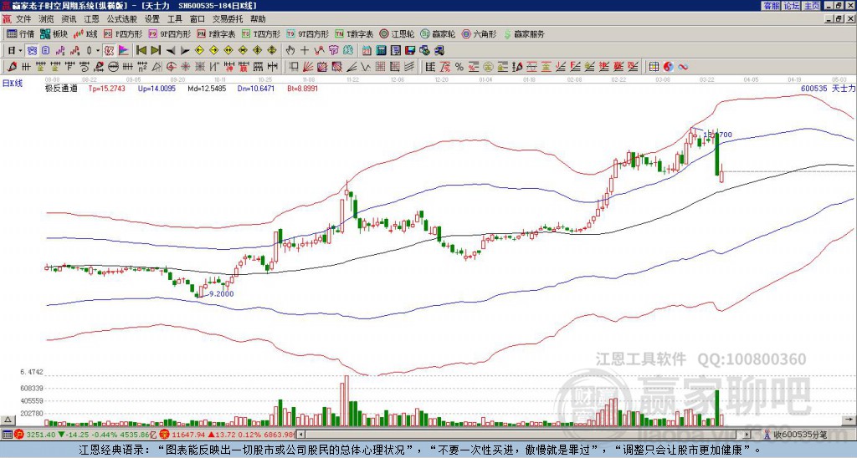Click the Shenzhen index 11647.94 status value
Viewport: 857px width, 458px height.
point(189,435)
